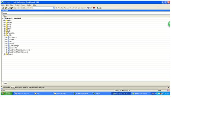This screenshot has height=117, width=209.
Task: Click the Download and Debug icon
Action: (98, 8)
